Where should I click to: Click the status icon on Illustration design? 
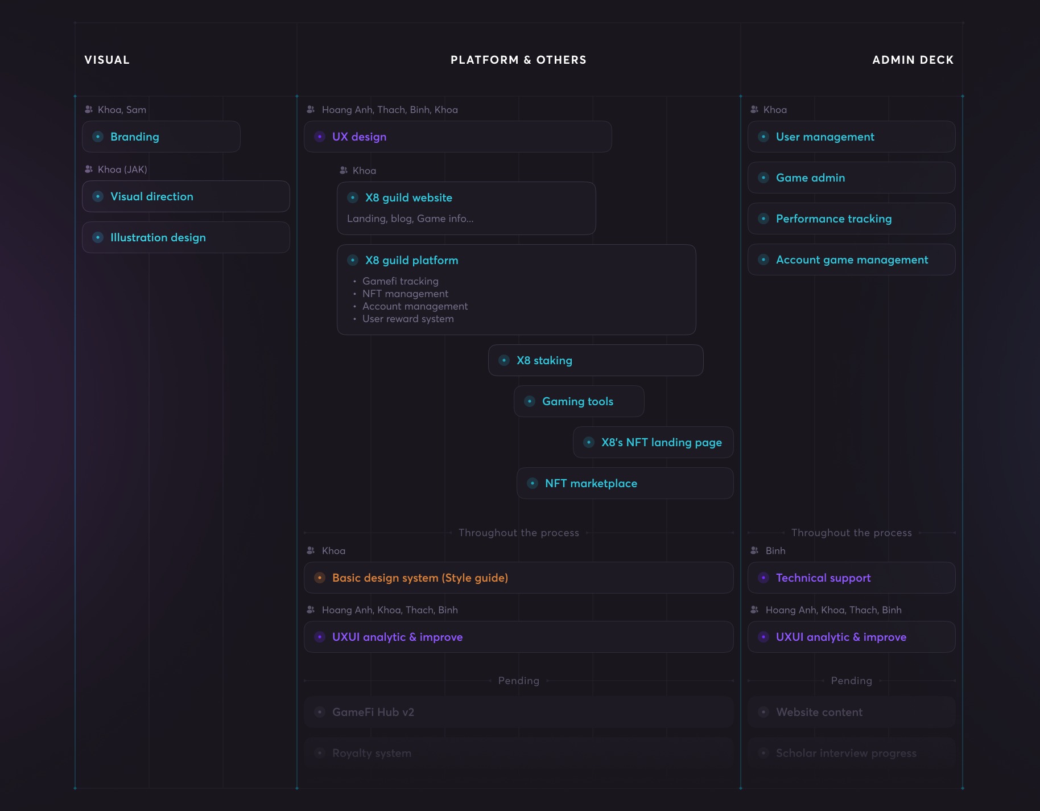[97, 237]
